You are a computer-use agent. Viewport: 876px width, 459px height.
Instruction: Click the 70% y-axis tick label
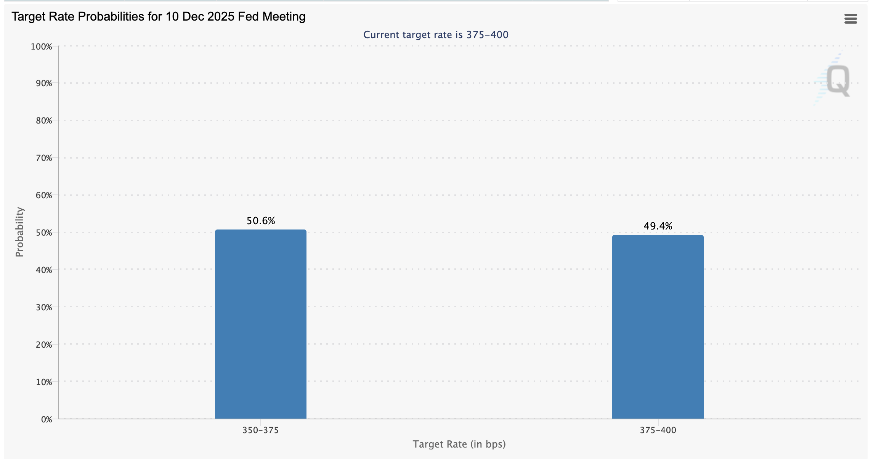(44, 157)
